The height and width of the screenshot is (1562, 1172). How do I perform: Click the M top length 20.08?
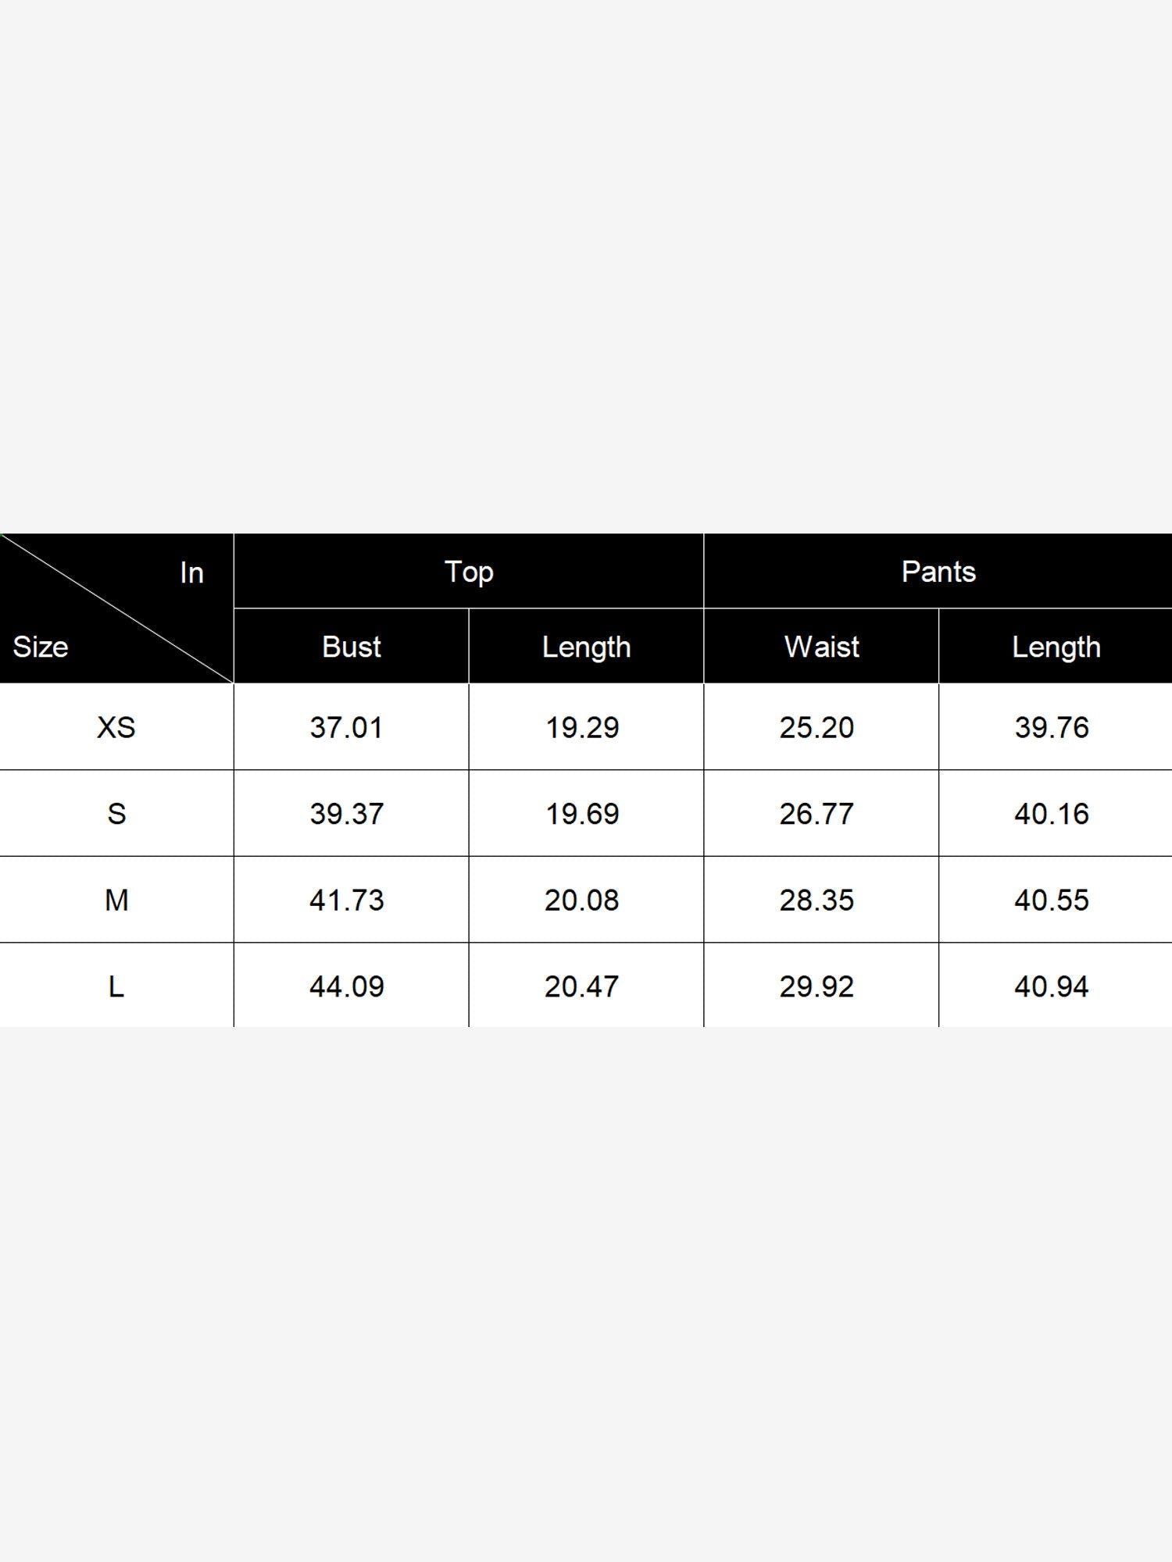(581, 900)
